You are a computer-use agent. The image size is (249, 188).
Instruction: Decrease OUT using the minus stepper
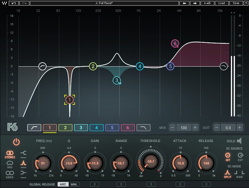point(216,127)
